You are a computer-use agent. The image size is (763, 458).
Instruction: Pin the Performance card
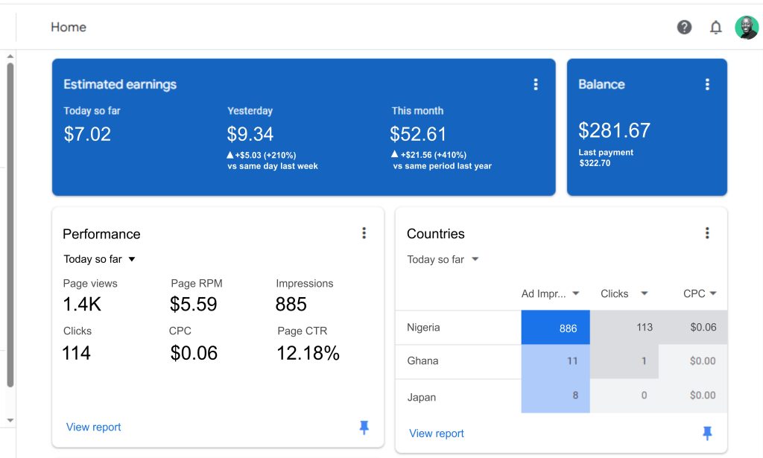coord(364,427)
